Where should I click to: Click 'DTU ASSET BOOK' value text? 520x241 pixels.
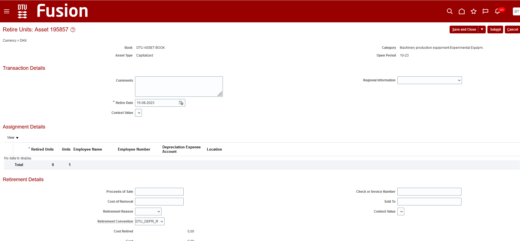coord(151,48)
